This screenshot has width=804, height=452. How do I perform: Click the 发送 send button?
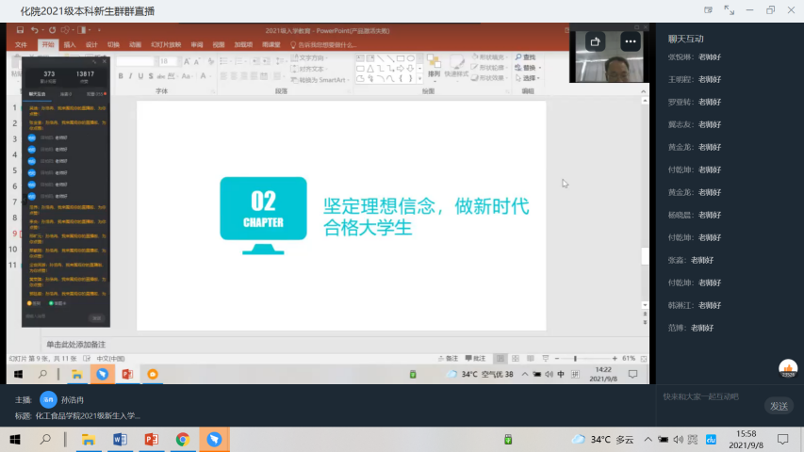(779, 406)
